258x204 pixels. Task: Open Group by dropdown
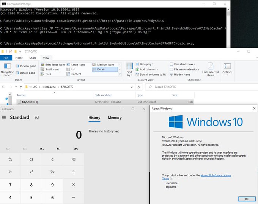coord(145,64)
